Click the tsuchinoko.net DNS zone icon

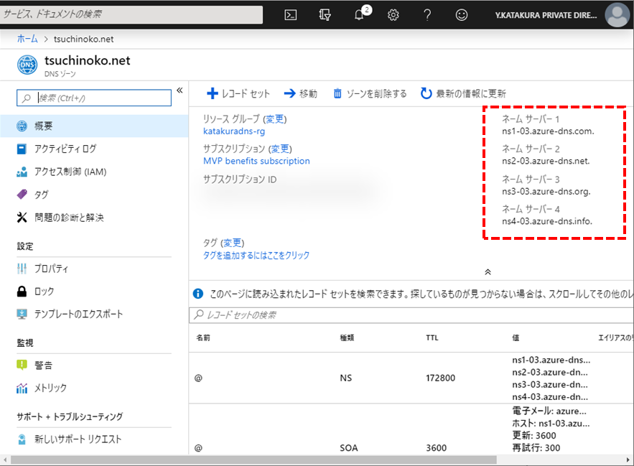(27, 65)
